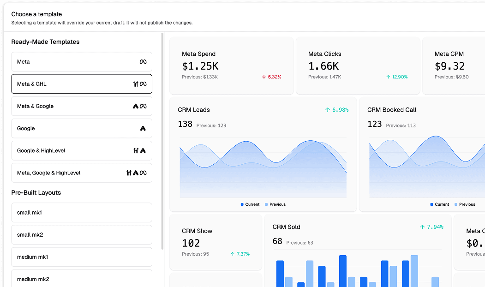Image resolution: width=485 pixels, height=287 pixels.
Task: Pick the Google & HighLevel template
Action: coord(81,150)
